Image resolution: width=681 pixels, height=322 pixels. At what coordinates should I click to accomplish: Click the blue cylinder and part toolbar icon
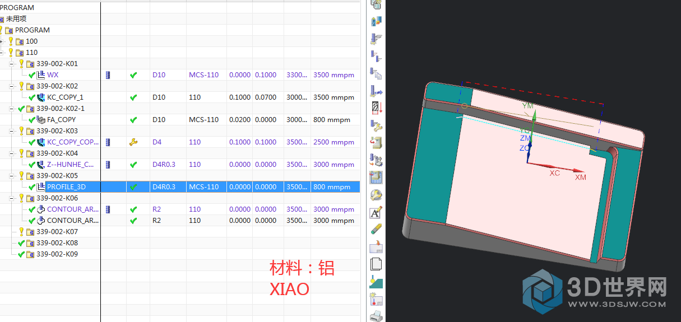(376, 21)
